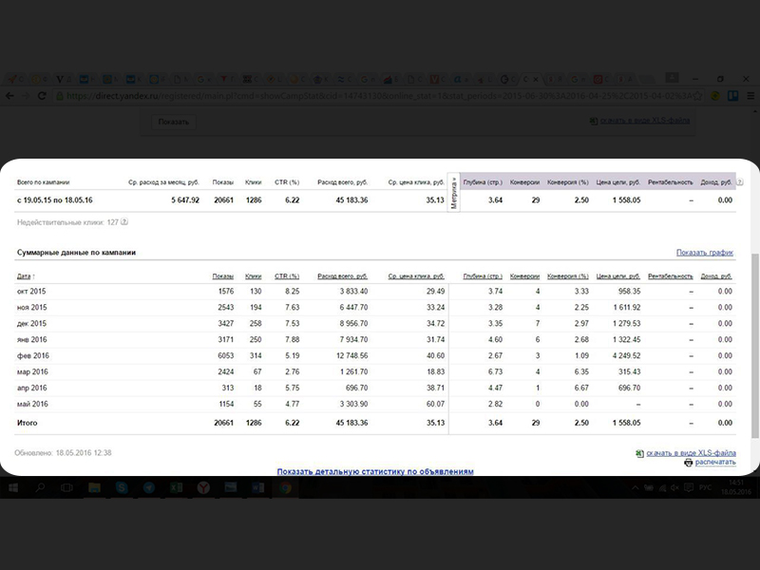The image size is (760, 570).
Task: Download XLS file via the bottom link
Action: [692, 453]
